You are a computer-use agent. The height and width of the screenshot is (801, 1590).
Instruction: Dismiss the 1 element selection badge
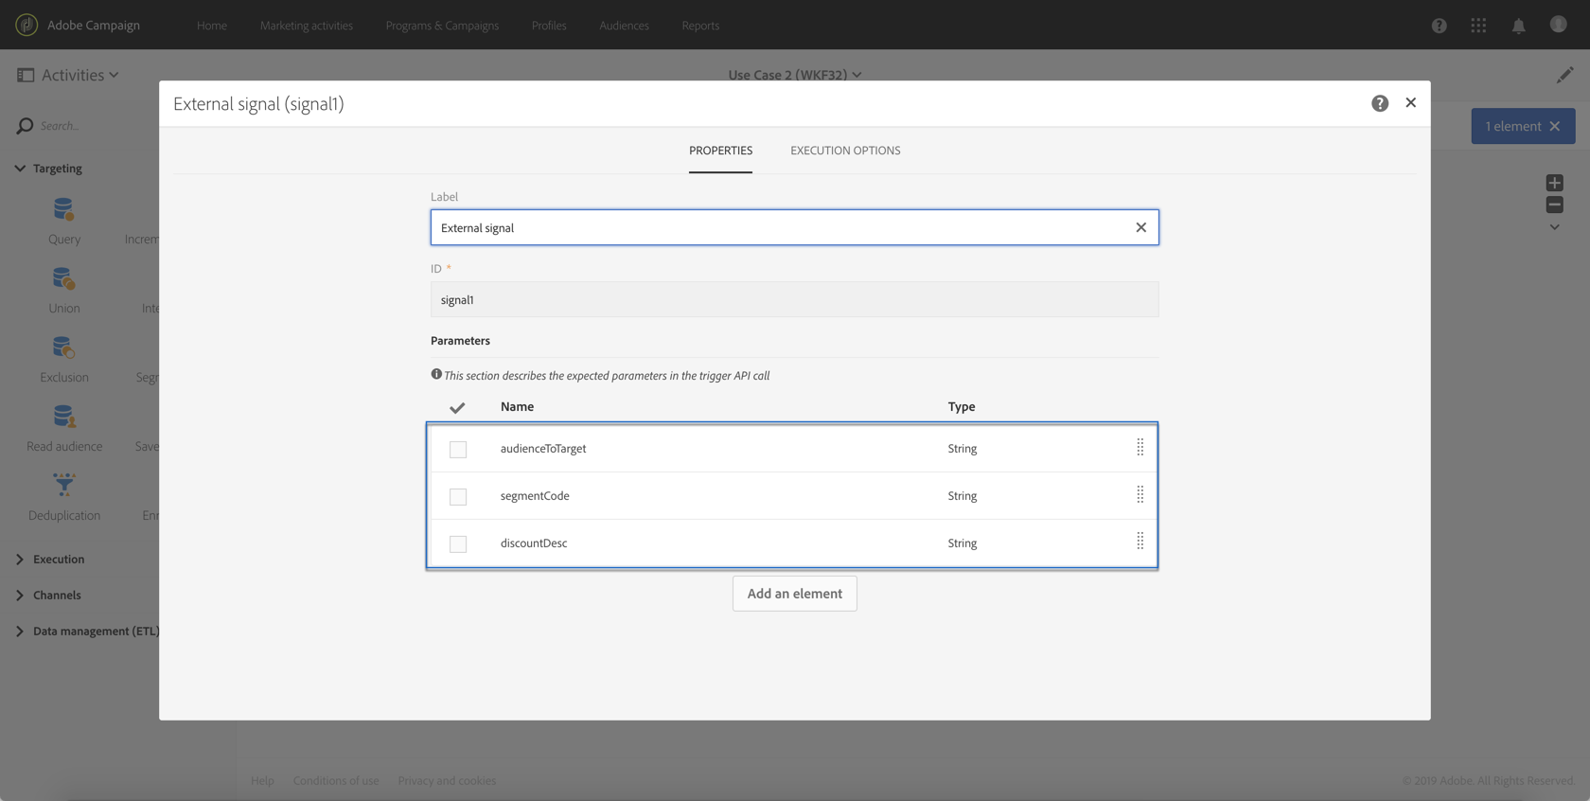(x=1554, y=126)
